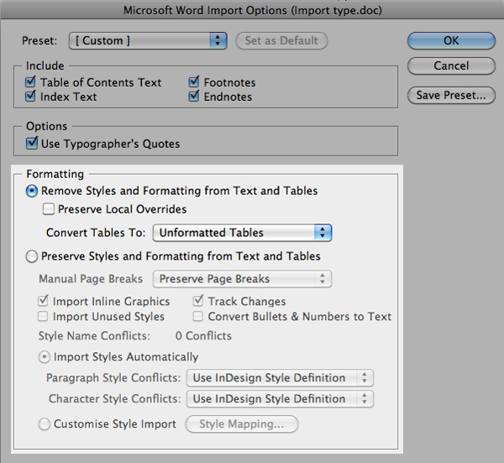This screenshot has height=463, width=504.
Task: Click the 'Manual Page Breaks' label
Action: click(x=91, y=279)
